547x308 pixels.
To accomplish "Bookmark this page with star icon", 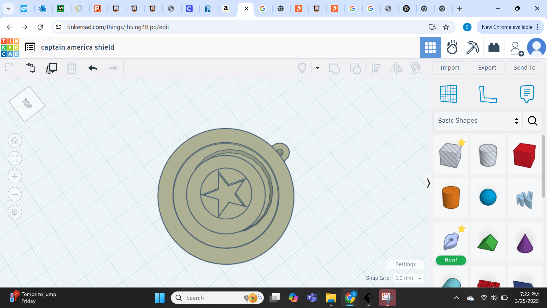I will pyautogui.click(x=446, y=27).
